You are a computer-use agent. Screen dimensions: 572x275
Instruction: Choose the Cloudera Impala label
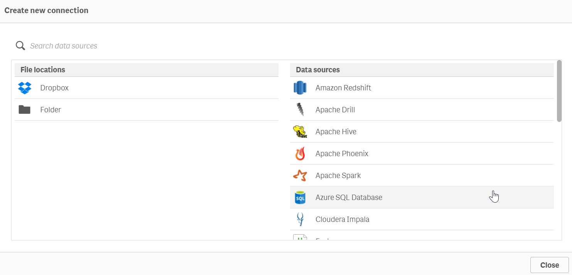[343, 219]
